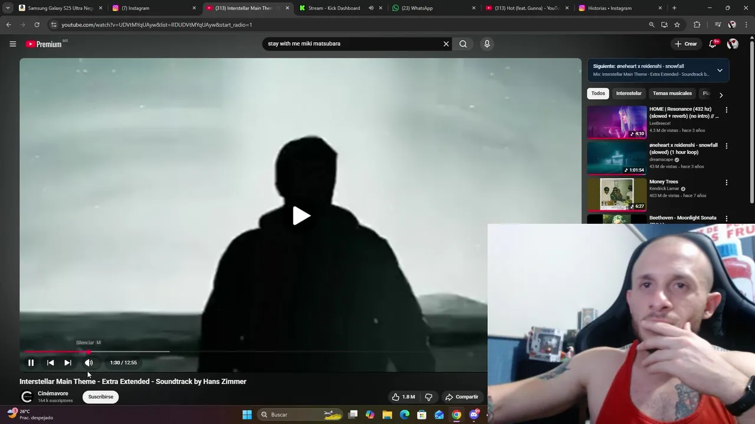The image size is (755, 424).
Task: Go back with the browser back arrow
Action: coord(8,25)
